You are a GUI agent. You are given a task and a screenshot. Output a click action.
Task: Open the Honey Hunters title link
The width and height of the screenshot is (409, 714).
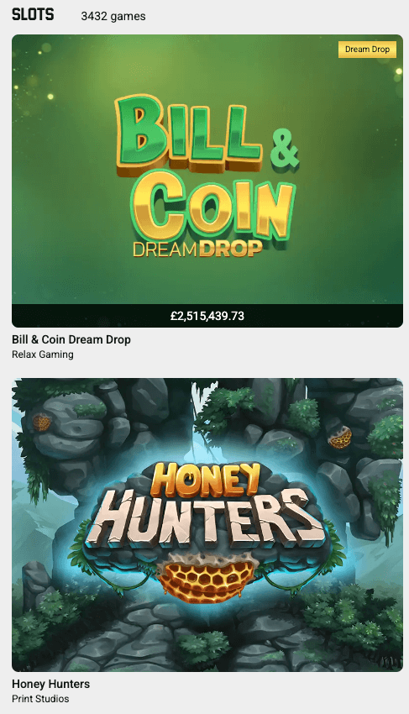tap(50, 684)
